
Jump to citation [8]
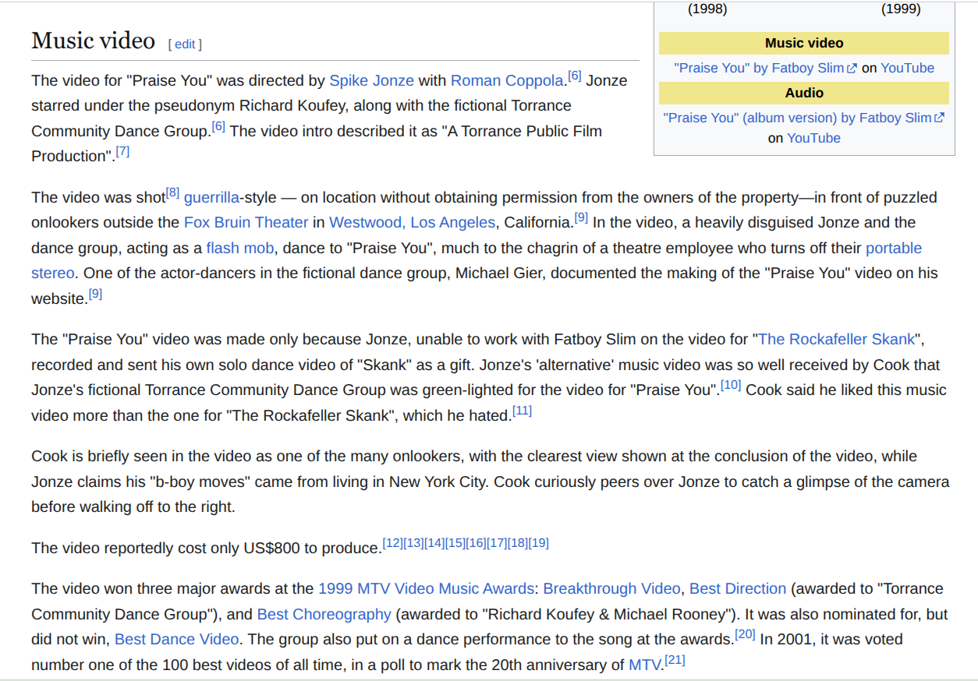[172, 192]
